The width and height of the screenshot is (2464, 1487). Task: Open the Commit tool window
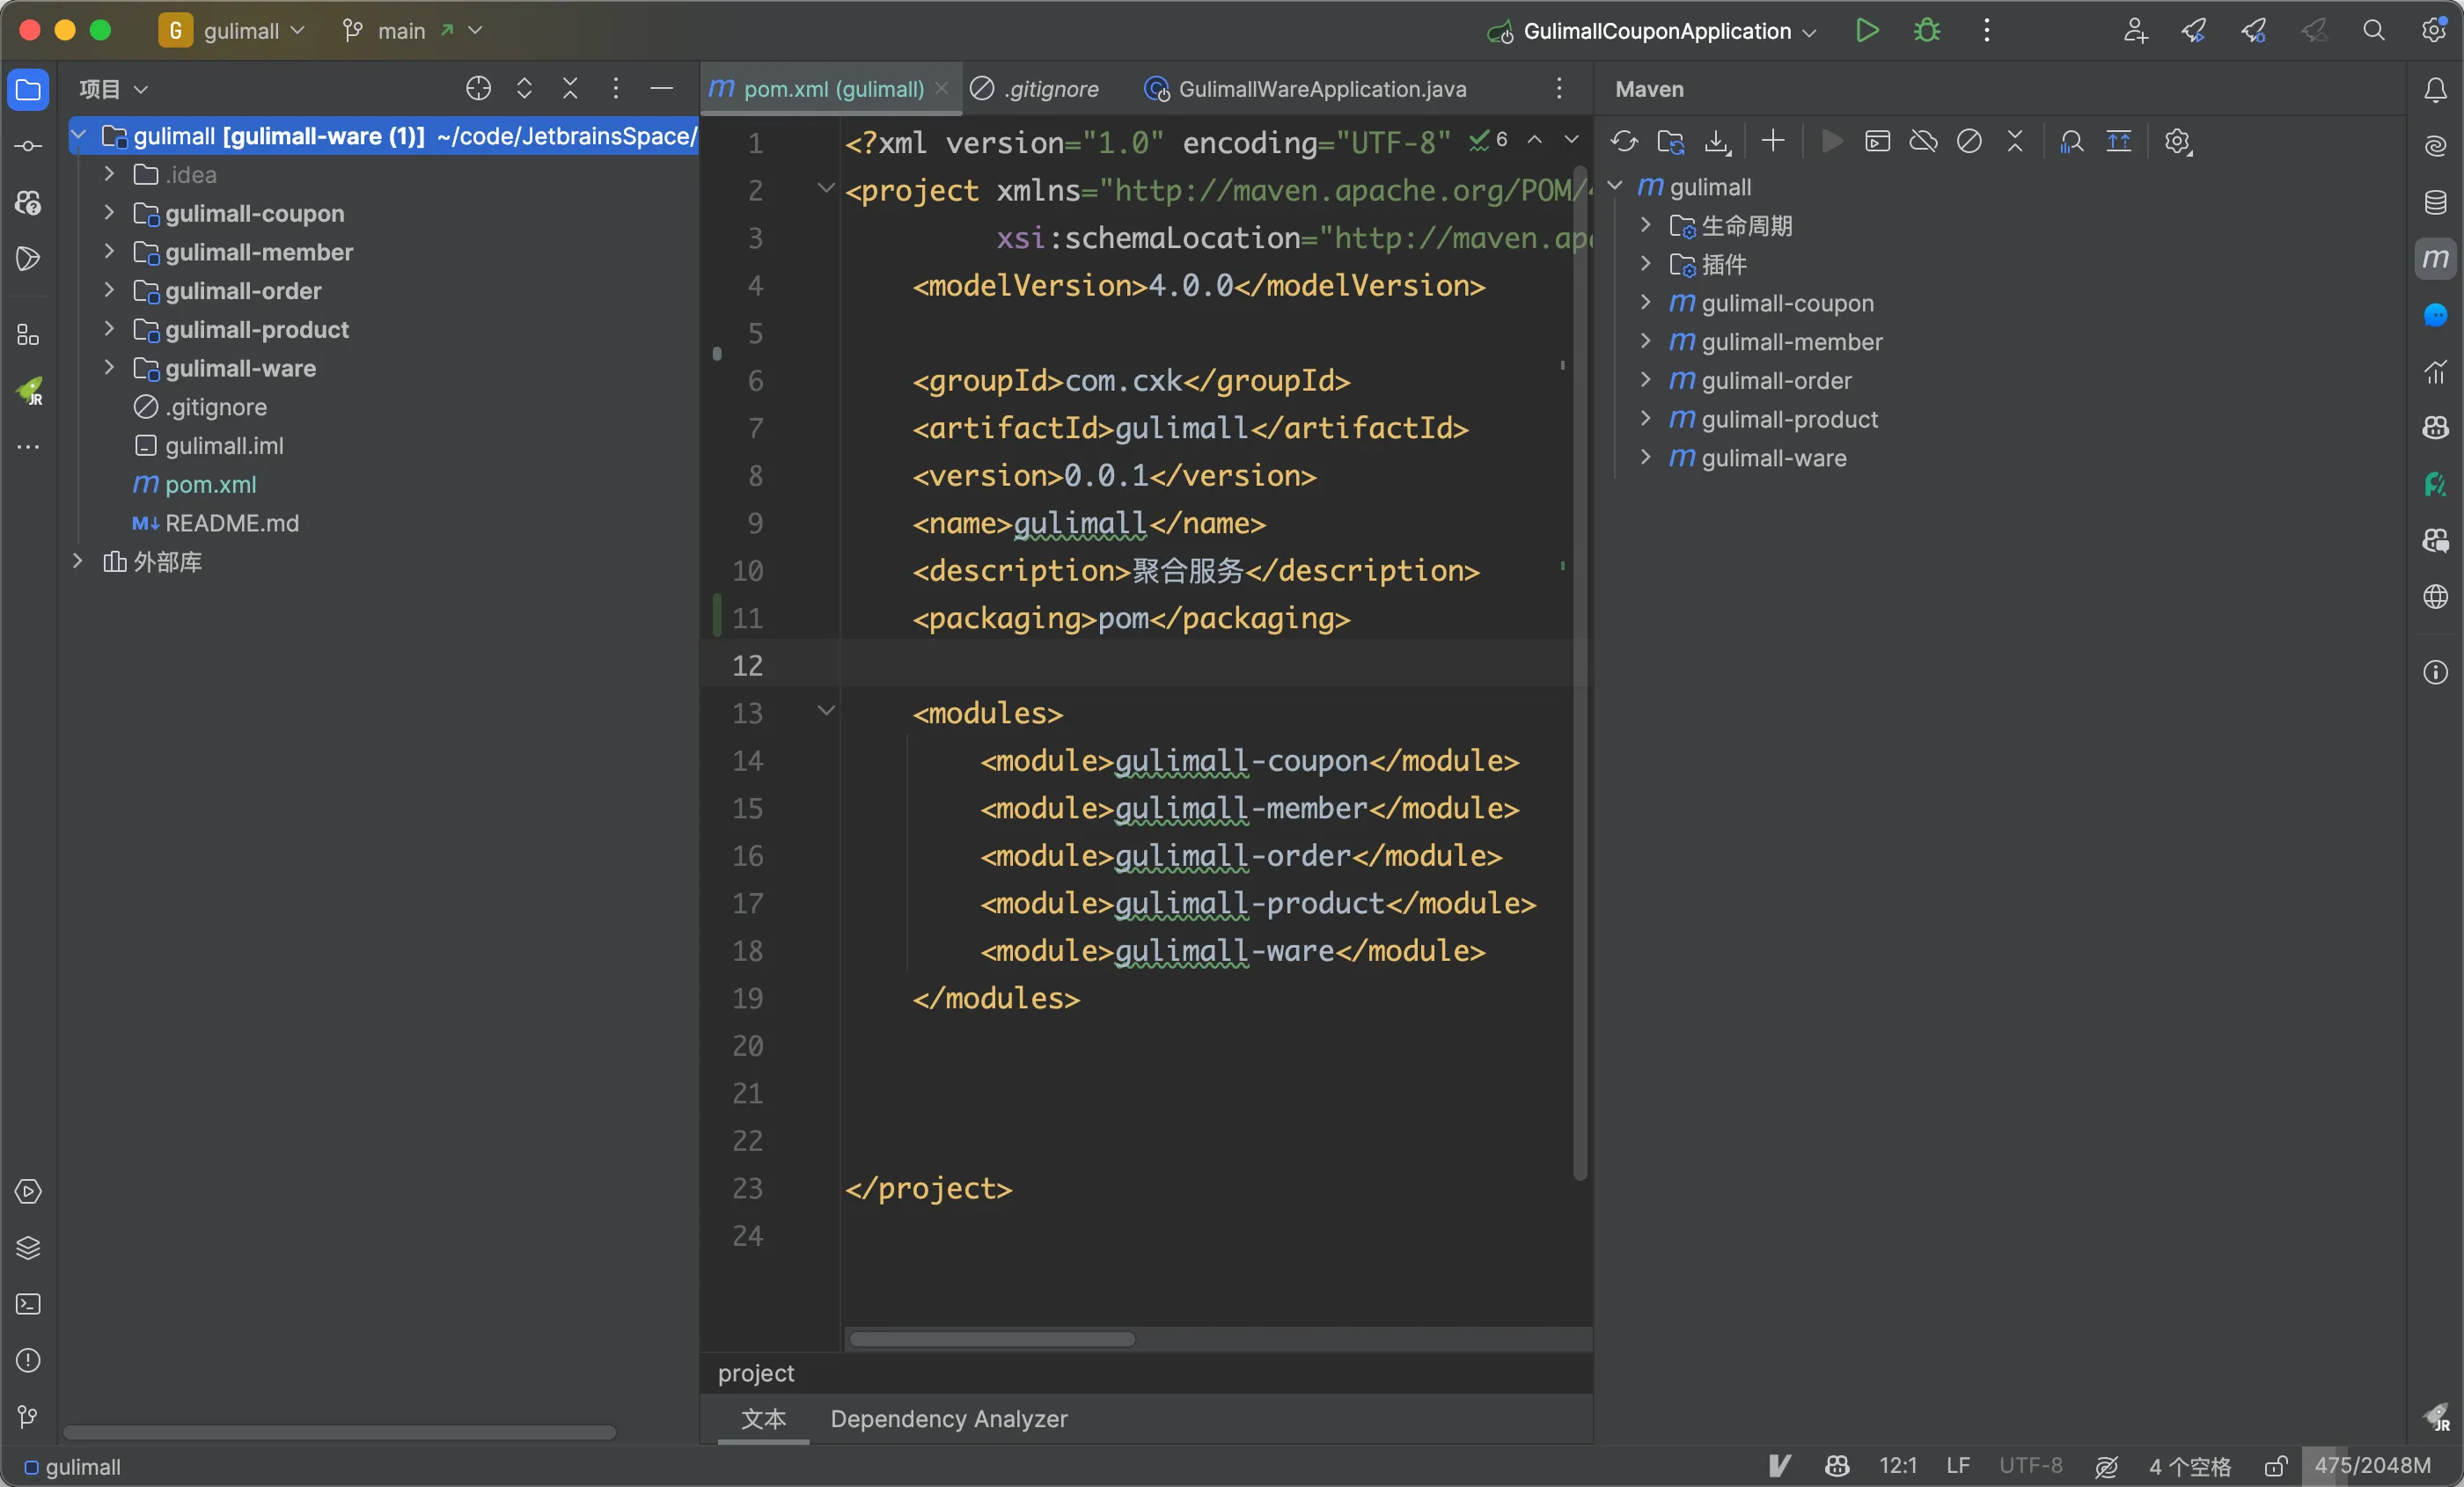click(28, 146)
